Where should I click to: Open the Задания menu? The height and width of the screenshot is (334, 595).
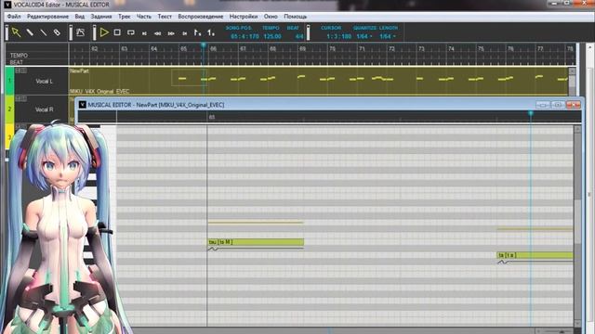(101, 17)
